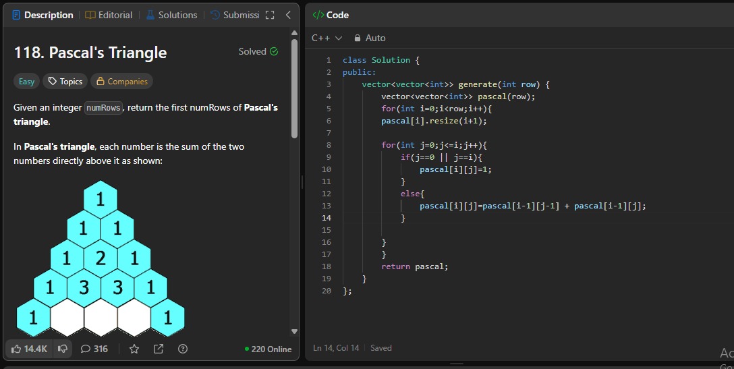734x369 pixels.
Task: Click the 'class Solution {' code line
Action: pos(380,60)
